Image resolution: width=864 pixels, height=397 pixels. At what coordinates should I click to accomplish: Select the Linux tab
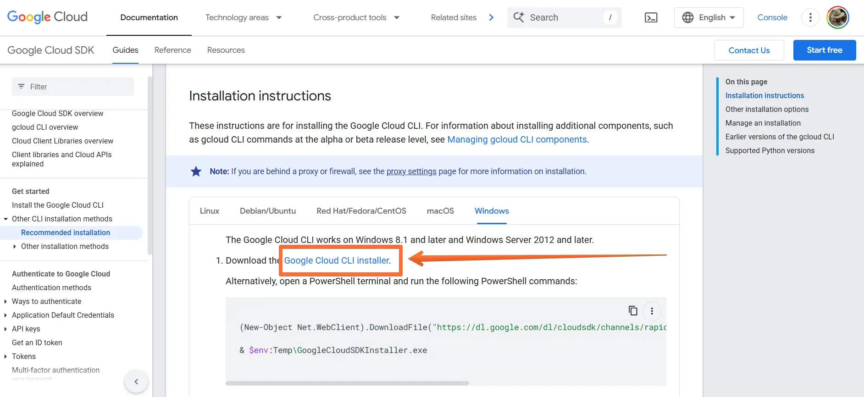210,211
